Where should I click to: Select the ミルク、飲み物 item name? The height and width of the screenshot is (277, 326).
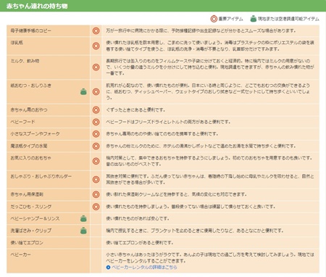point(25,61)
